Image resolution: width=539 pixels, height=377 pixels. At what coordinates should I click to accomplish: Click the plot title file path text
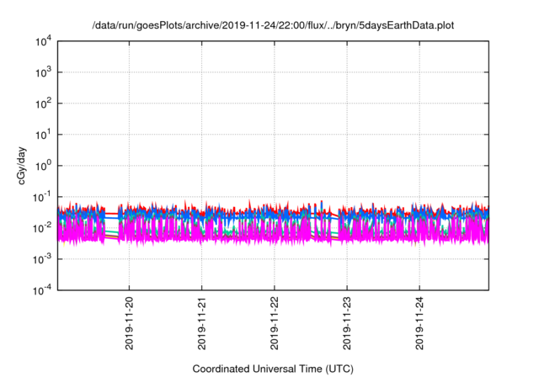(x=273, y=25)
